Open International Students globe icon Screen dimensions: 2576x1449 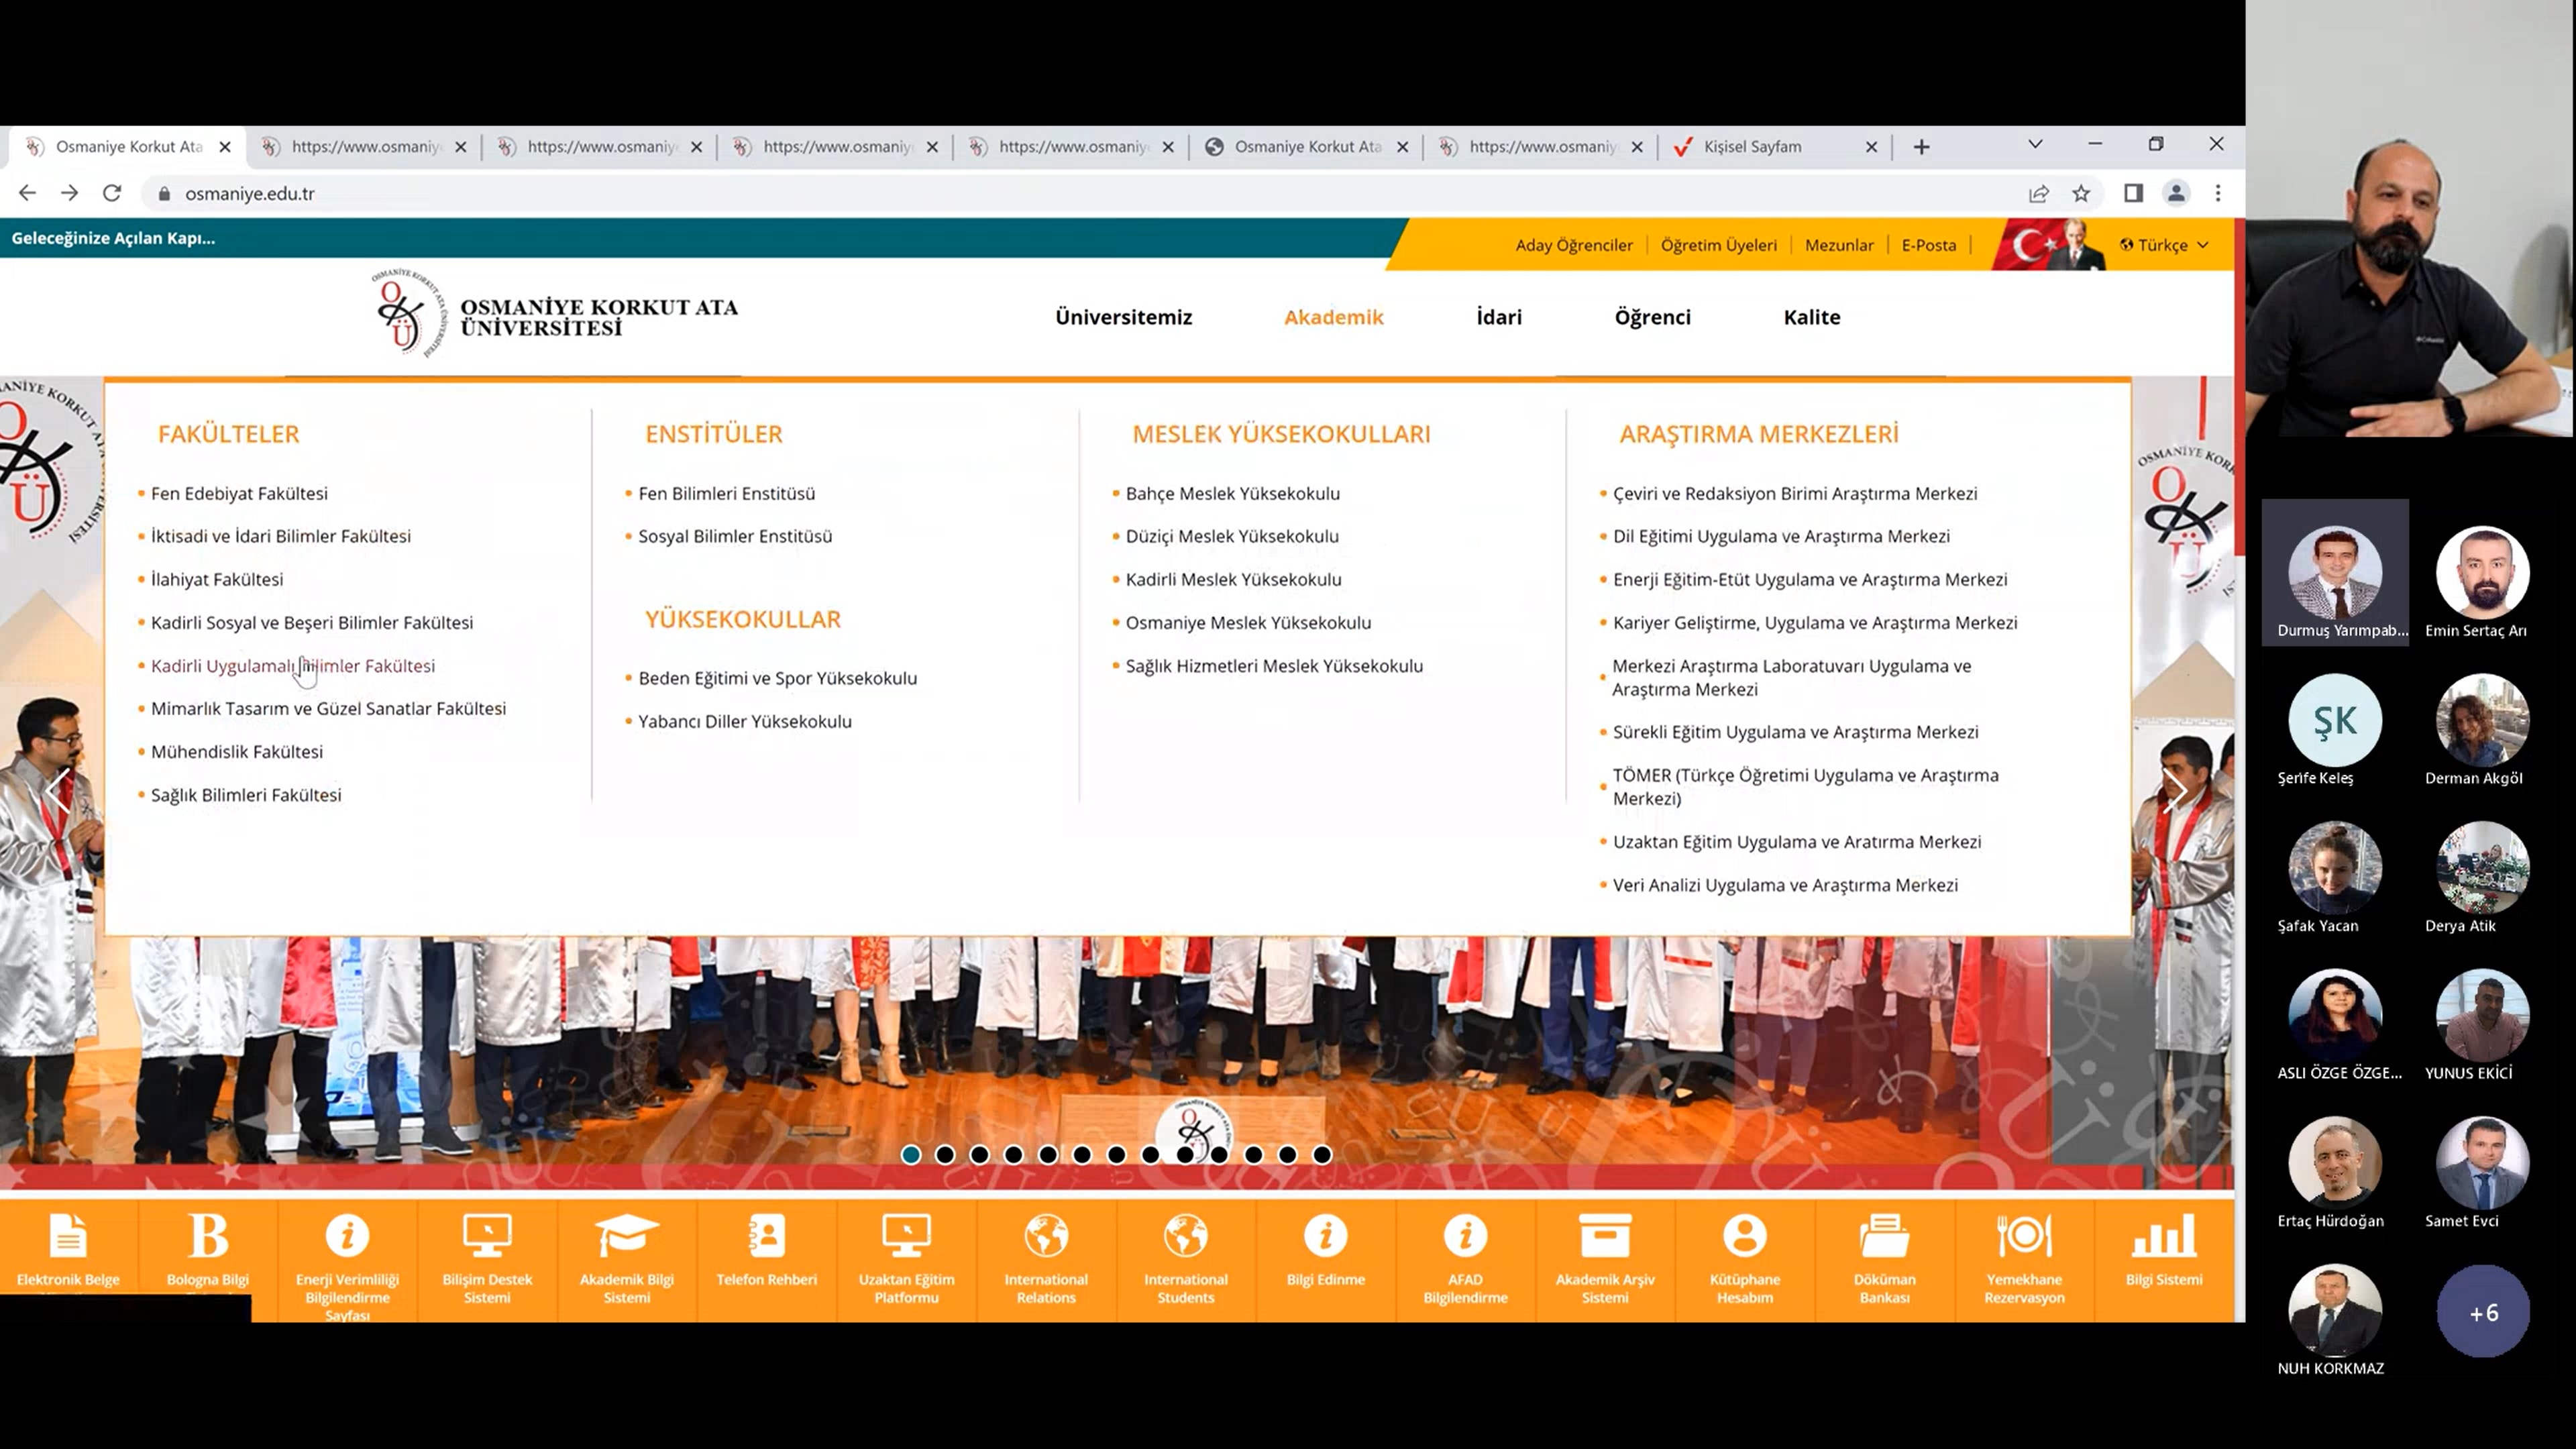point(1186,1236)
